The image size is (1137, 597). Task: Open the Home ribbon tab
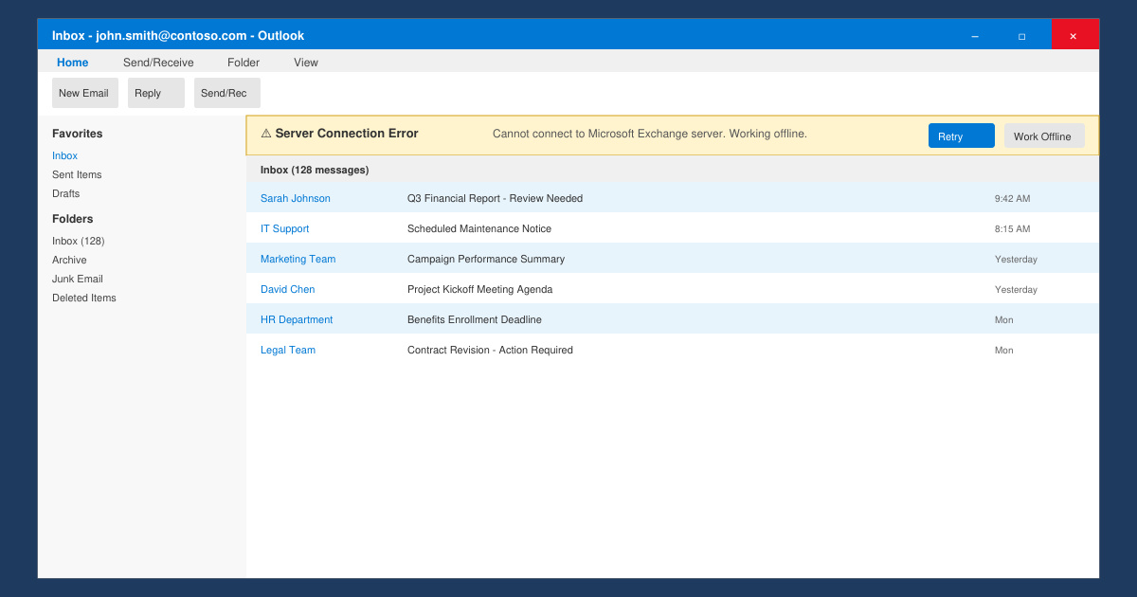[x=72, y=63]
